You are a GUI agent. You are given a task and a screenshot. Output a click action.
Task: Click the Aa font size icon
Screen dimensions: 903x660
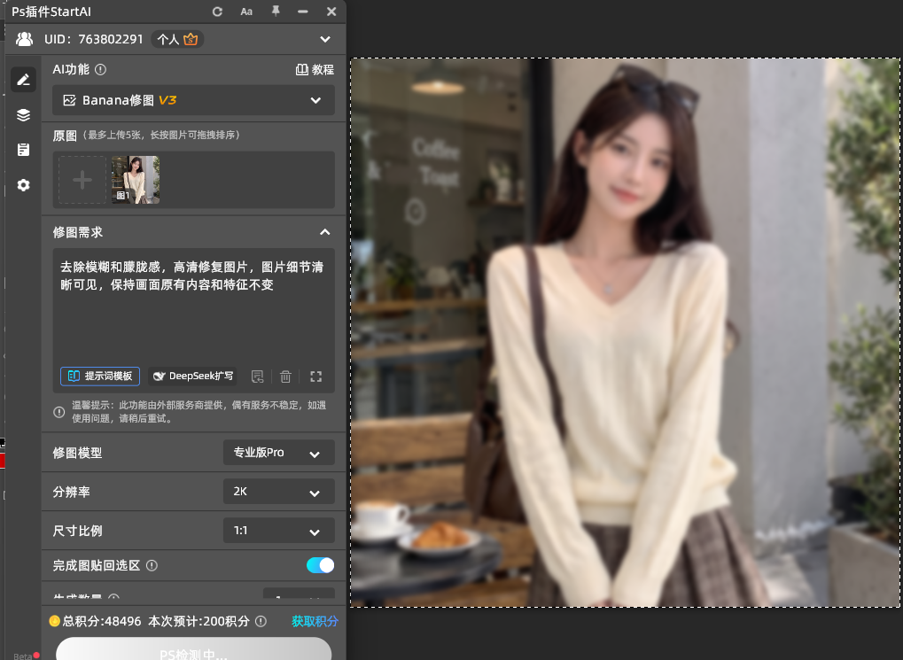point(246,12)
